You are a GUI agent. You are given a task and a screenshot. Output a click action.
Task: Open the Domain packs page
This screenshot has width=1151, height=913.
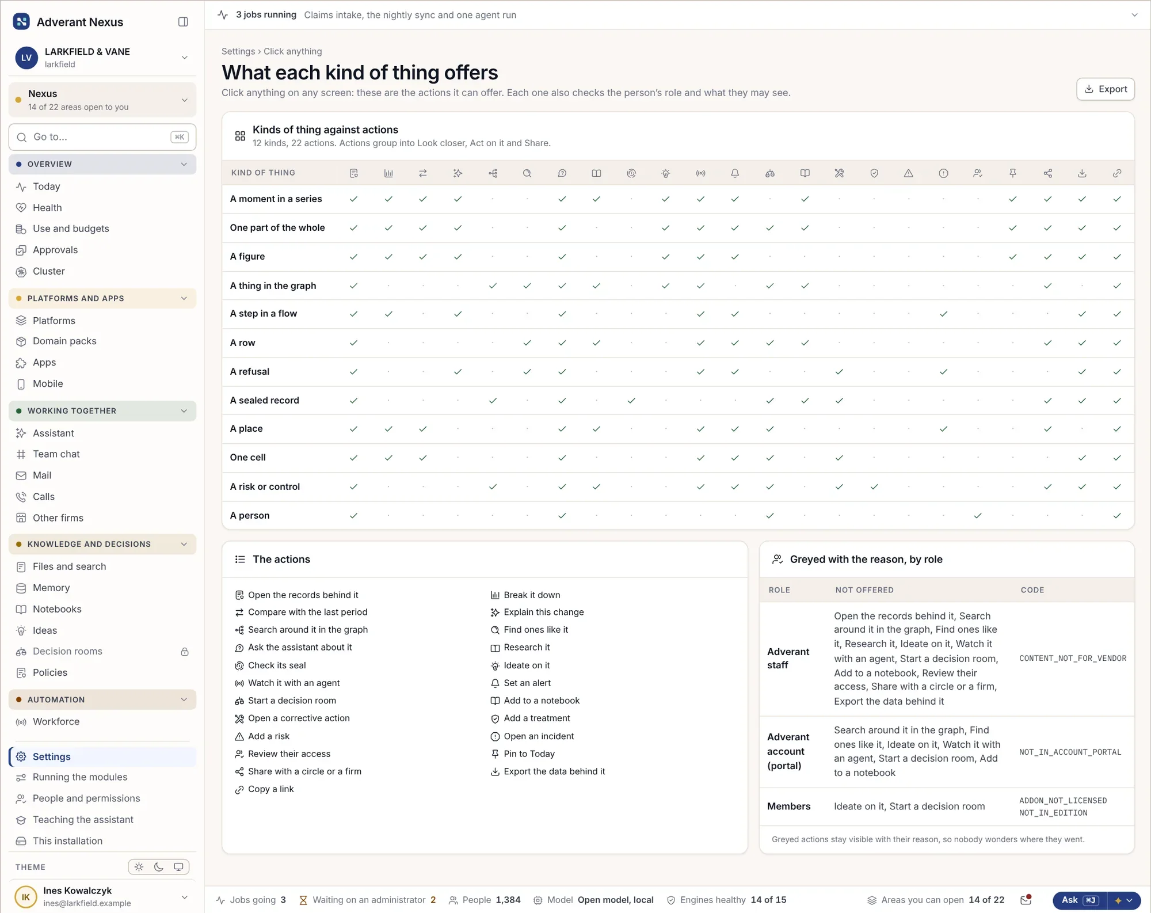102,341
